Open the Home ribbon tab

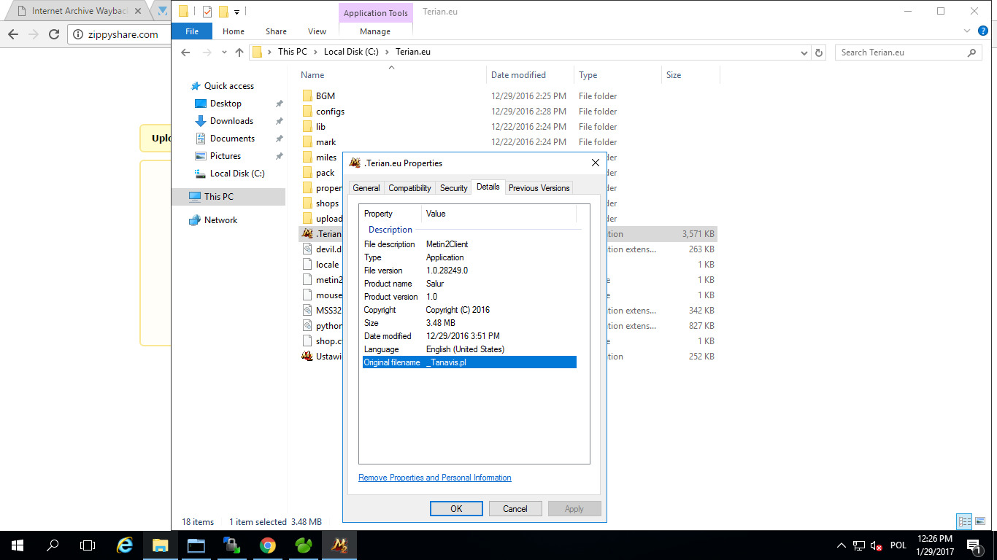234,31
